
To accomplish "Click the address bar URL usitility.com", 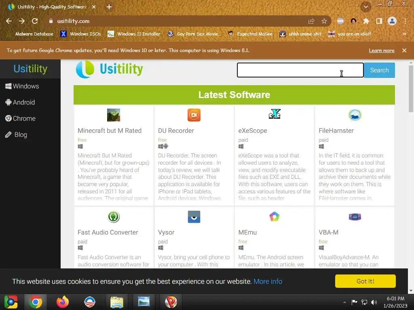I will point(74,21).
